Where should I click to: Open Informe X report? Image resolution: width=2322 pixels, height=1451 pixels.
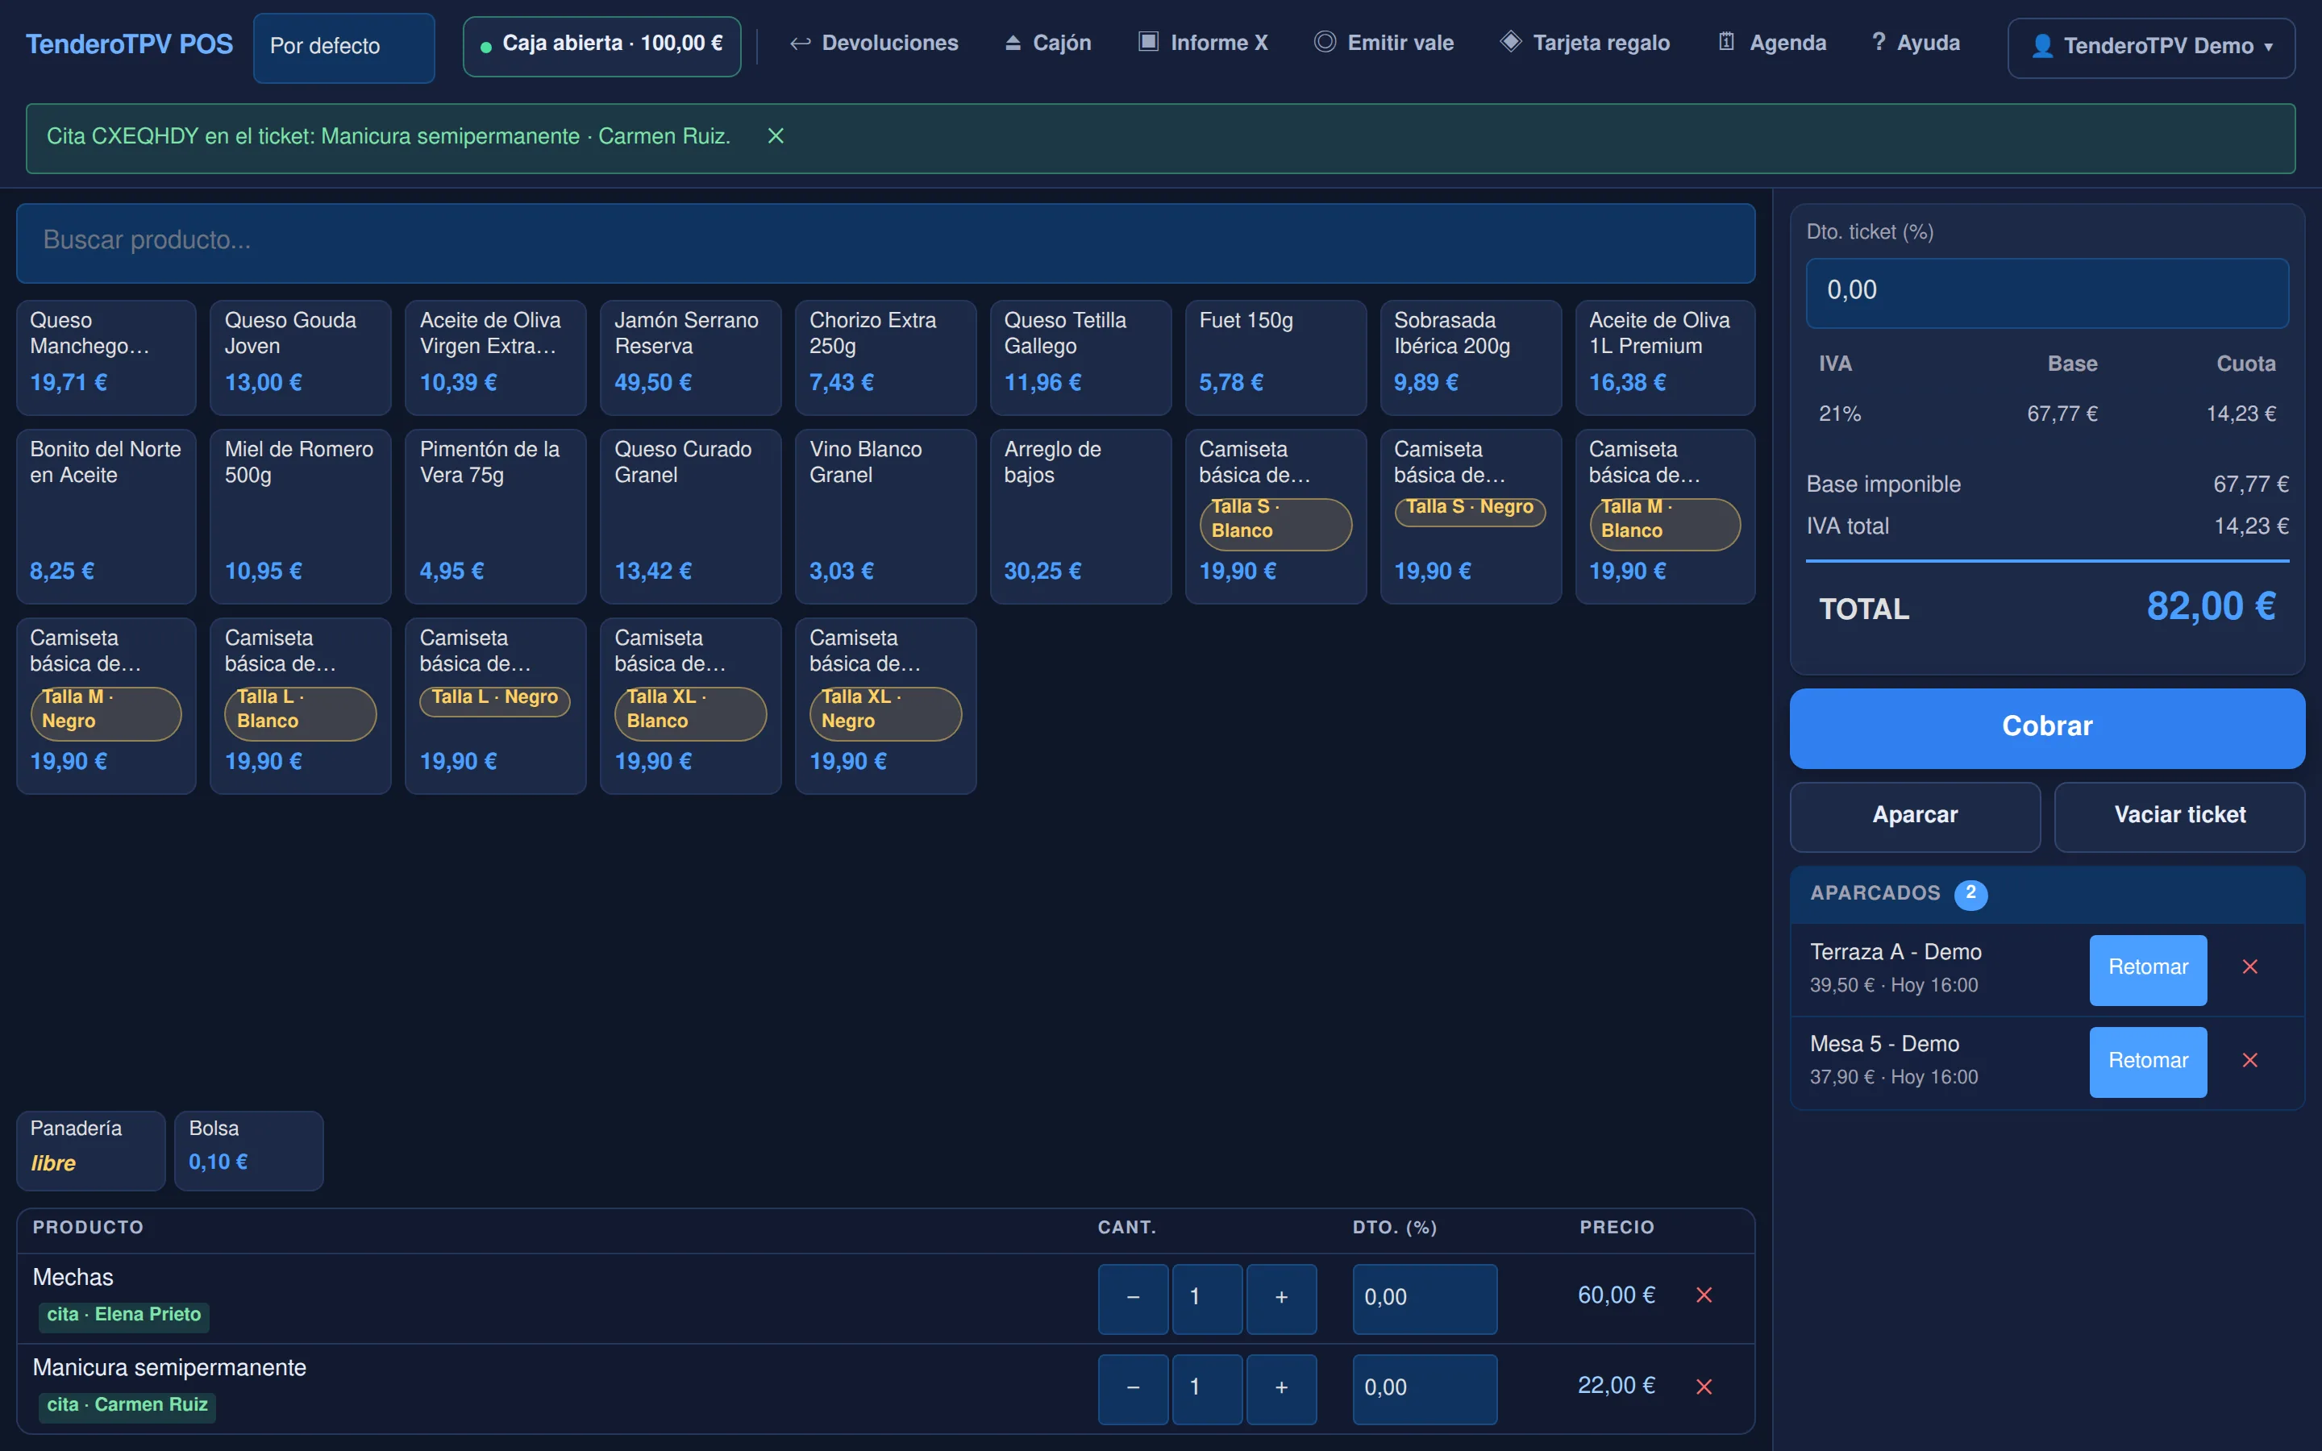point(1203,44)
